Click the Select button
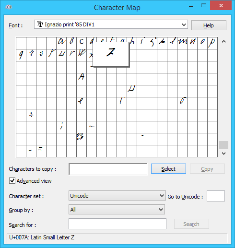Viewport: 235px width, 248px height. pyautogui.click(x=168, y=169)
